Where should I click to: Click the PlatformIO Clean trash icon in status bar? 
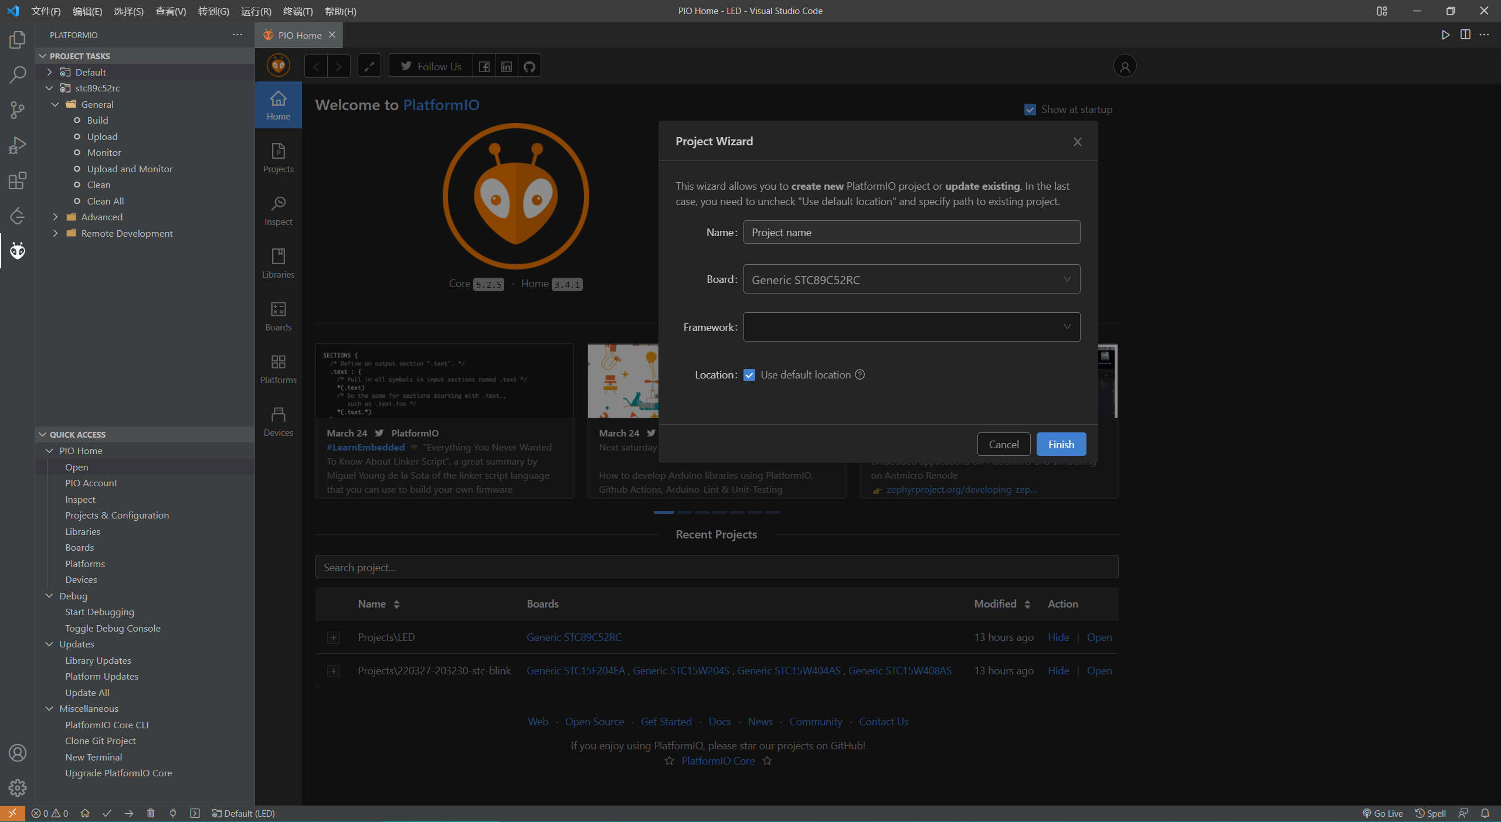(x=151, y=813)
